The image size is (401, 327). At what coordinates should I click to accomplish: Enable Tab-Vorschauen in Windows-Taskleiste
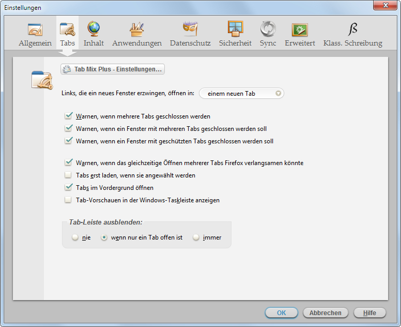pyautogui.click(x=68, y=200)
